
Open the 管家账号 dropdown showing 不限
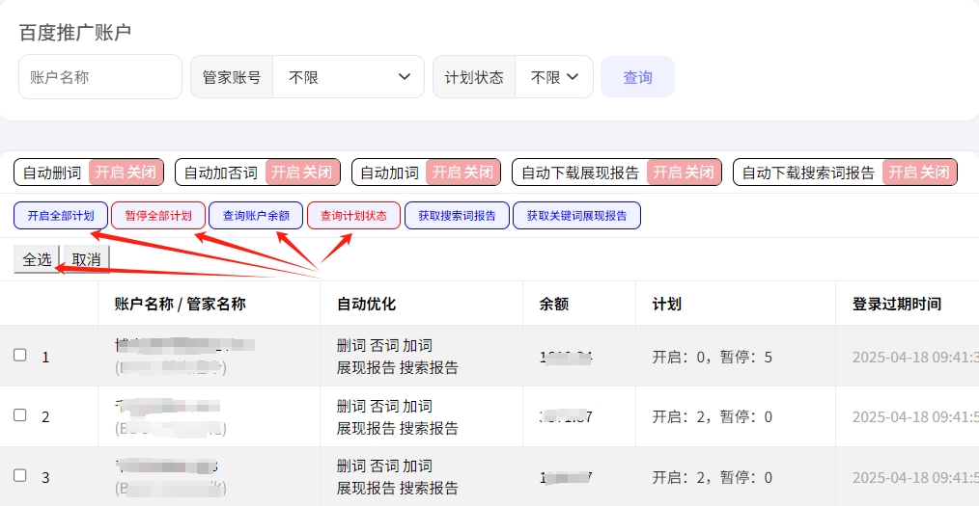click(348, 77)
